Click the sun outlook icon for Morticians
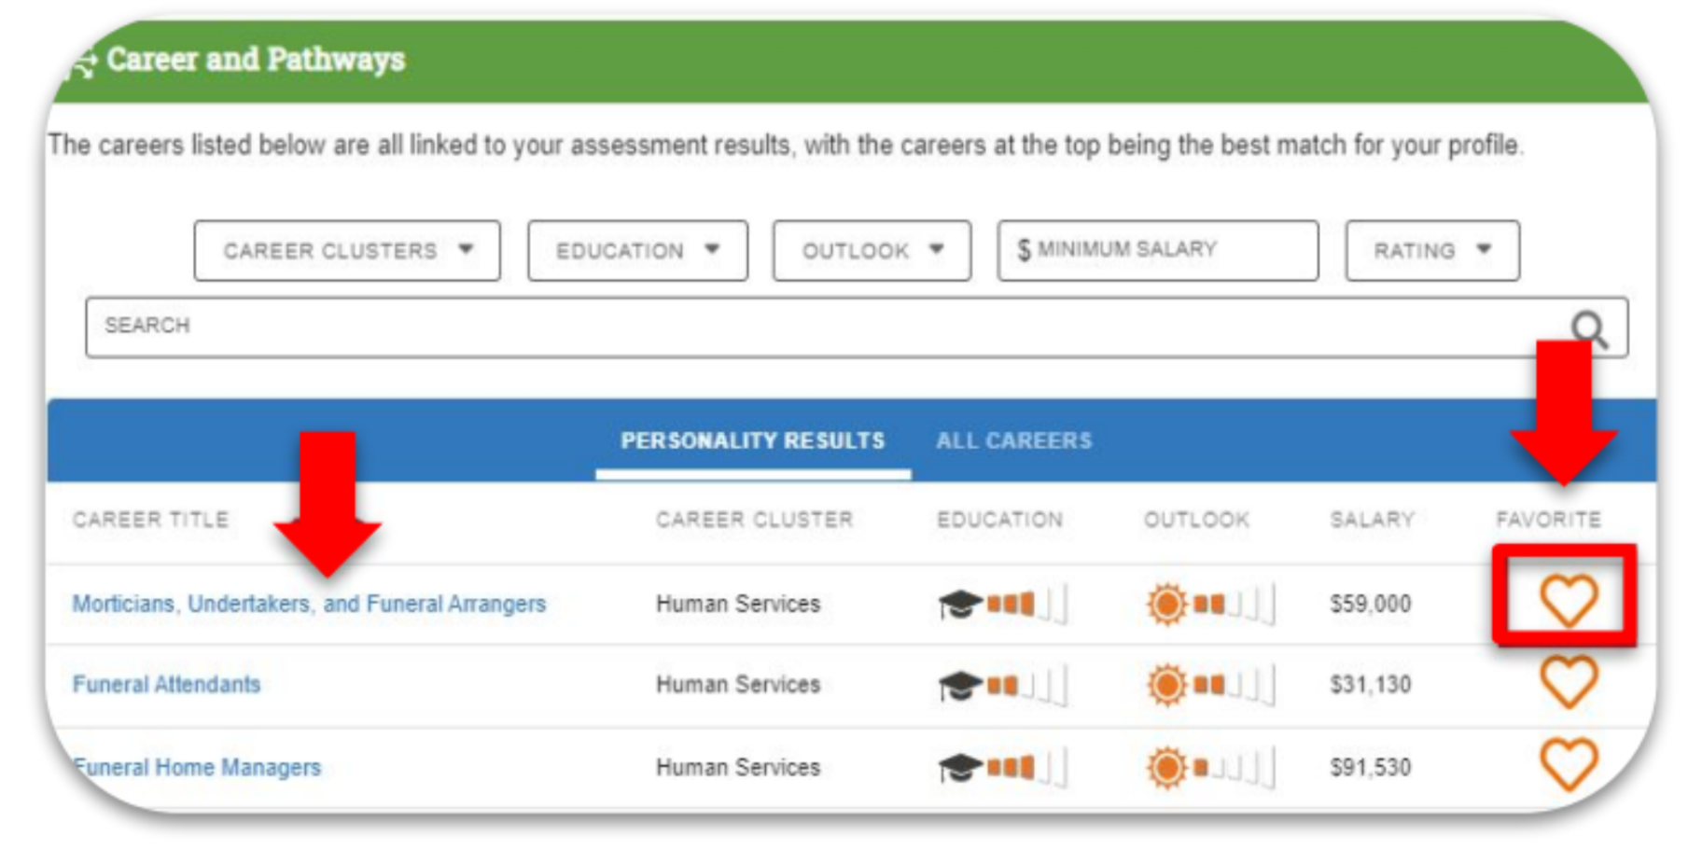Viewport: 1702px width, 864px height. click(1166, 604)
